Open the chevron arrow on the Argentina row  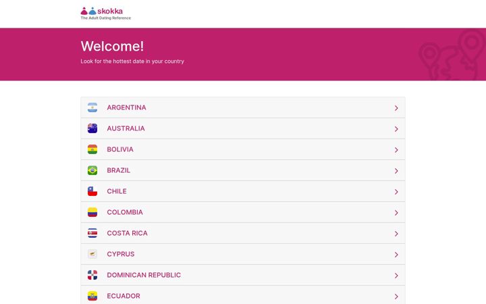(396, 108)
